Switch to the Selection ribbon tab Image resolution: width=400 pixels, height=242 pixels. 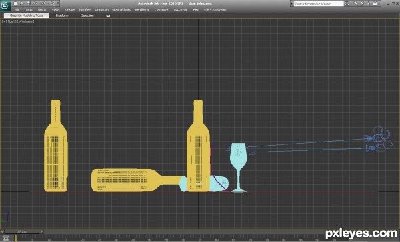coord(87,15)
